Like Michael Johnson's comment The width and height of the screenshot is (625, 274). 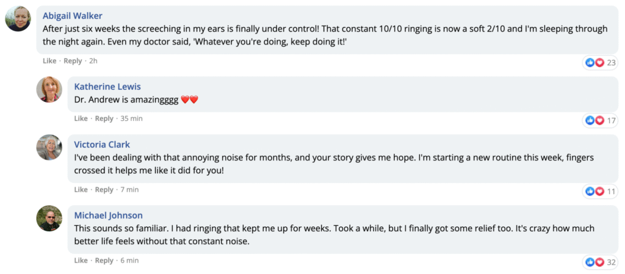pos(81,261)
